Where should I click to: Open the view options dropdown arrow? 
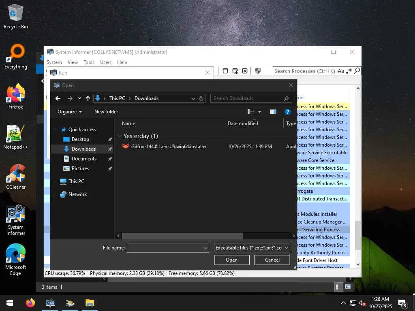(x=260, y=112)
